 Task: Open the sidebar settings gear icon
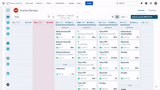[8, 64]
